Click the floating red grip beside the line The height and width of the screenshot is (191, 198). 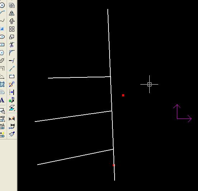123,95
